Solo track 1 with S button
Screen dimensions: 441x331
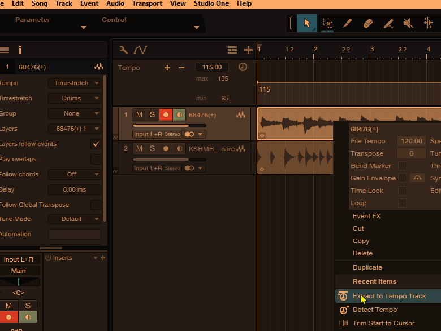(152, 115)
